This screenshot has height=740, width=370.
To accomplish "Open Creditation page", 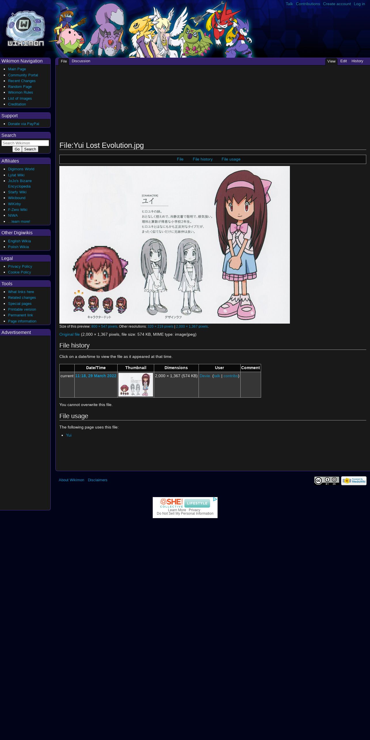I will click(x=17, y=104).
